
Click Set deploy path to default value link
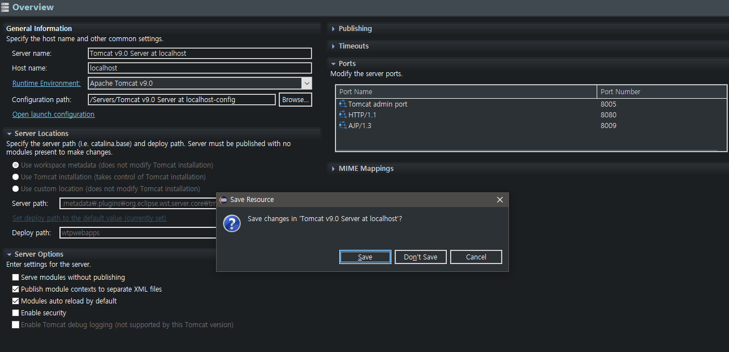(89, 218)
